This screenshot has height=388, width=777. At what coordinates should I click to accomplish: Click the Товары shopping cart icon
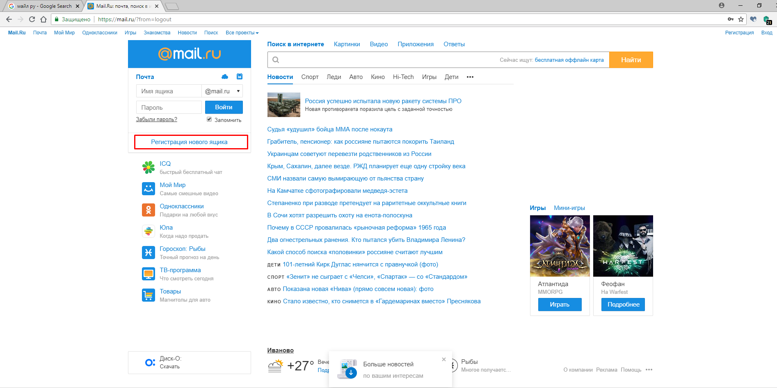point(148,295)
